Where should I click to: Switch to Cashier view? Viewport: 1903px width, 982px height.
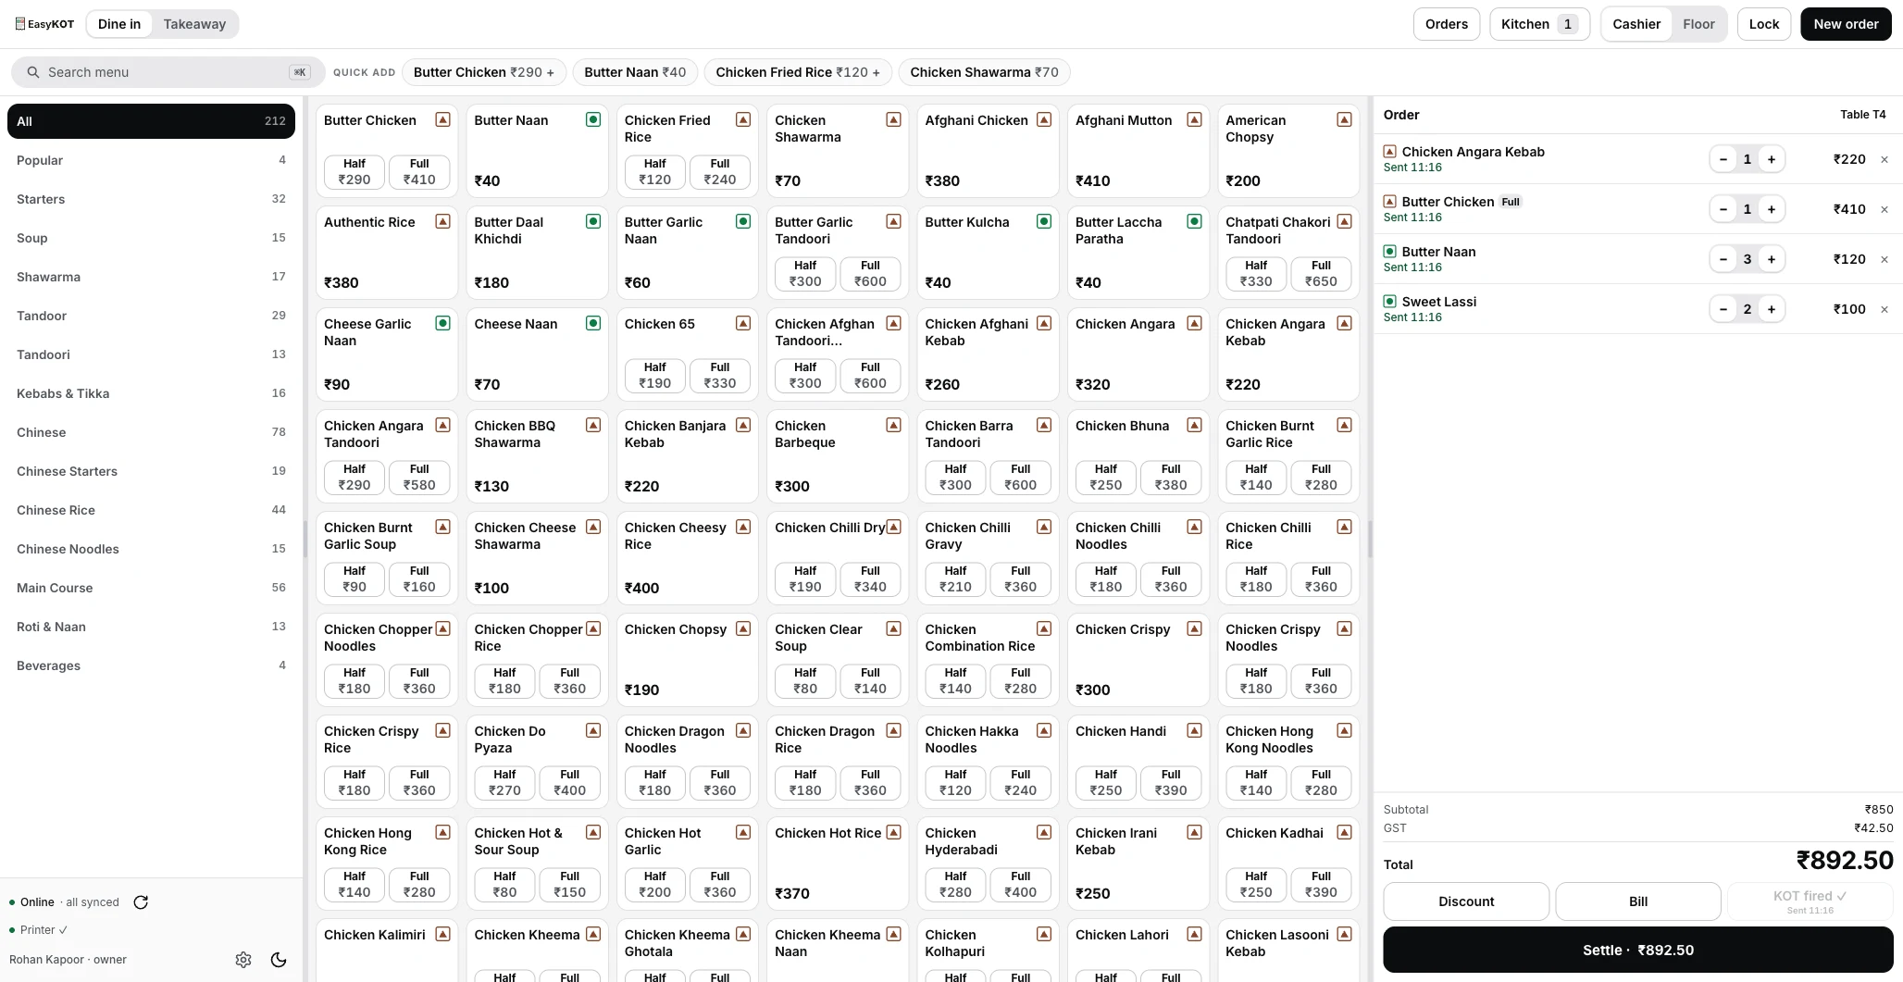[1636, 24]
